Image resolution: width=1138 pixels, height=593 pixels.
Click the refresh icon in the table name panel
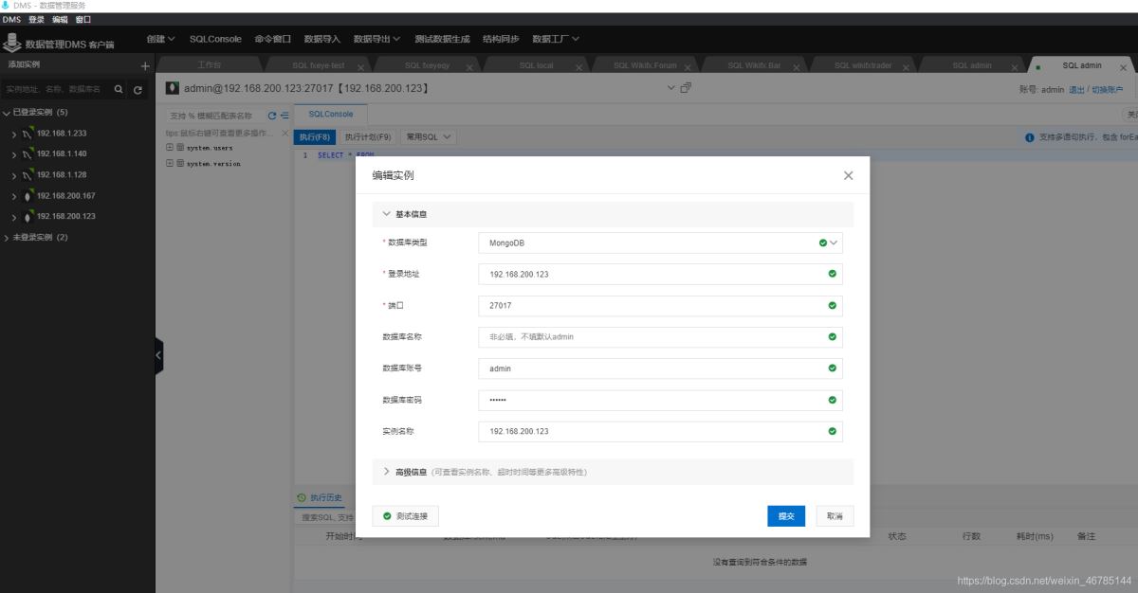[272, 115]
